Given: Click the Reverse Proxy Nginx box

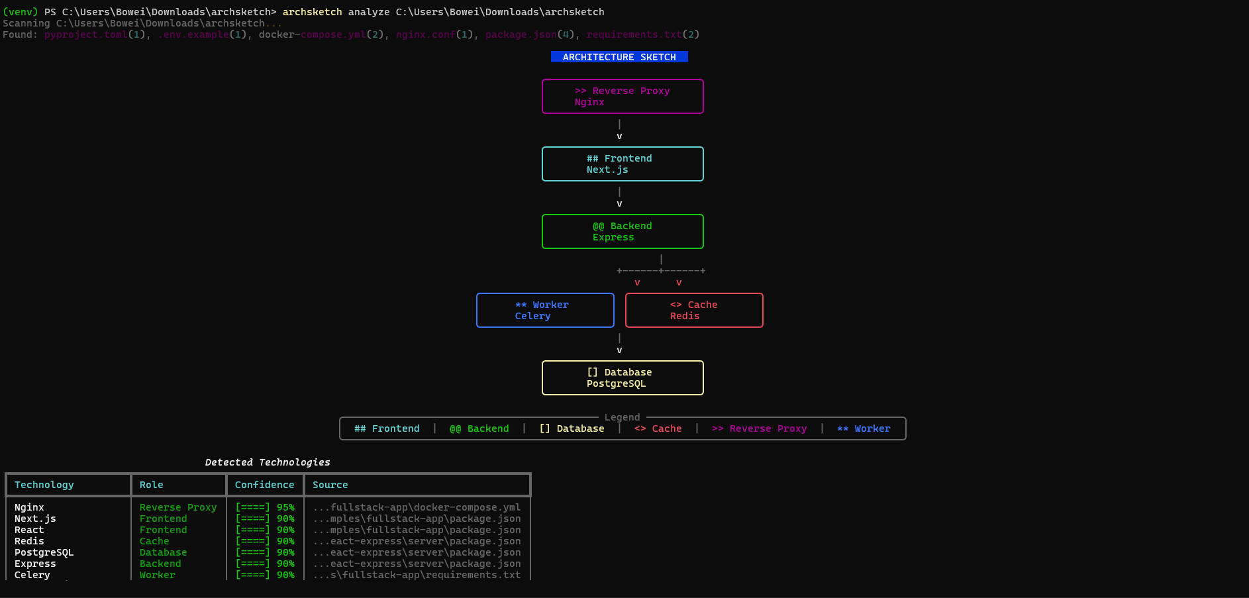Looking at the screenshot, I should [x=623, y=97].
